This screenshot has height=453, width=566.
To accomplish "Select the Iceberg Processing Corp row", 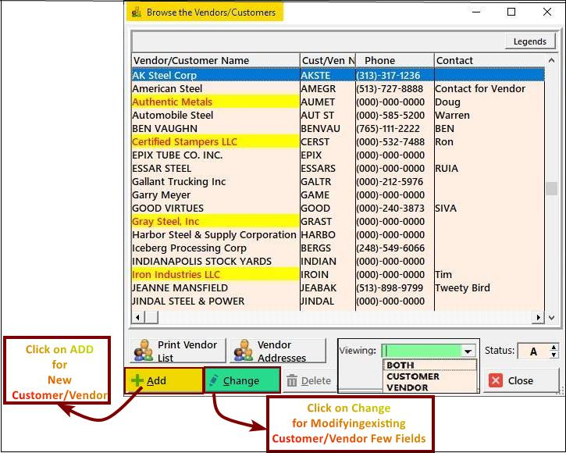I will [338, 248].
